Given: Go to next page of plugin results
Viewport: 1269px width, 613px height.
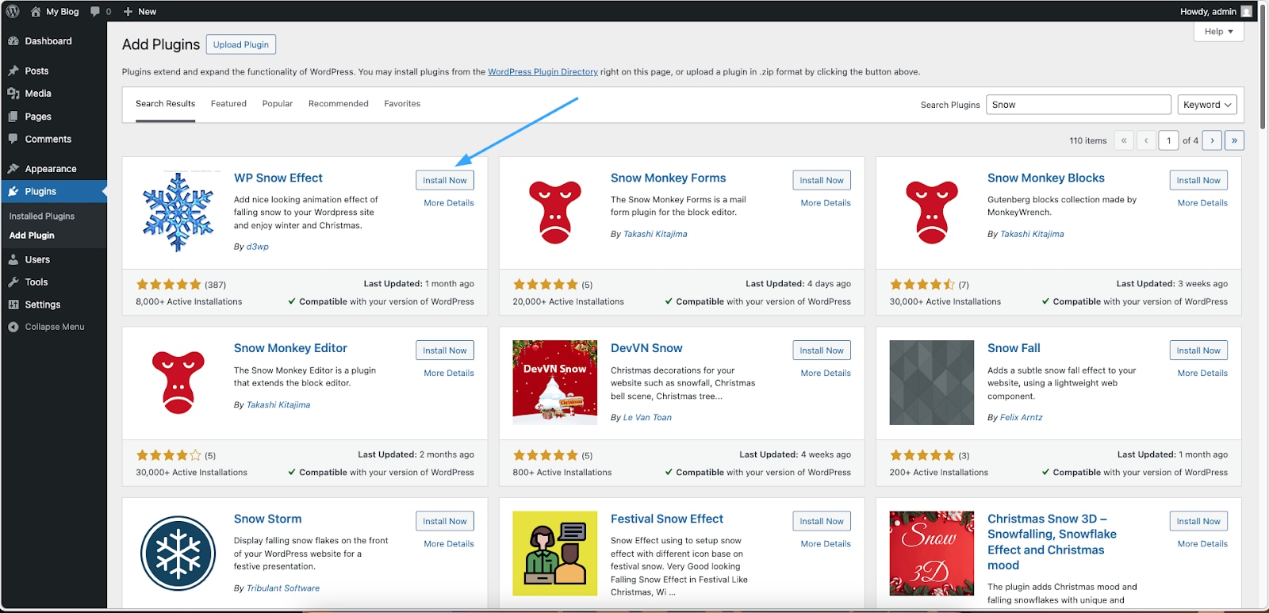Looking at the screenshot, I should 1212,140.
